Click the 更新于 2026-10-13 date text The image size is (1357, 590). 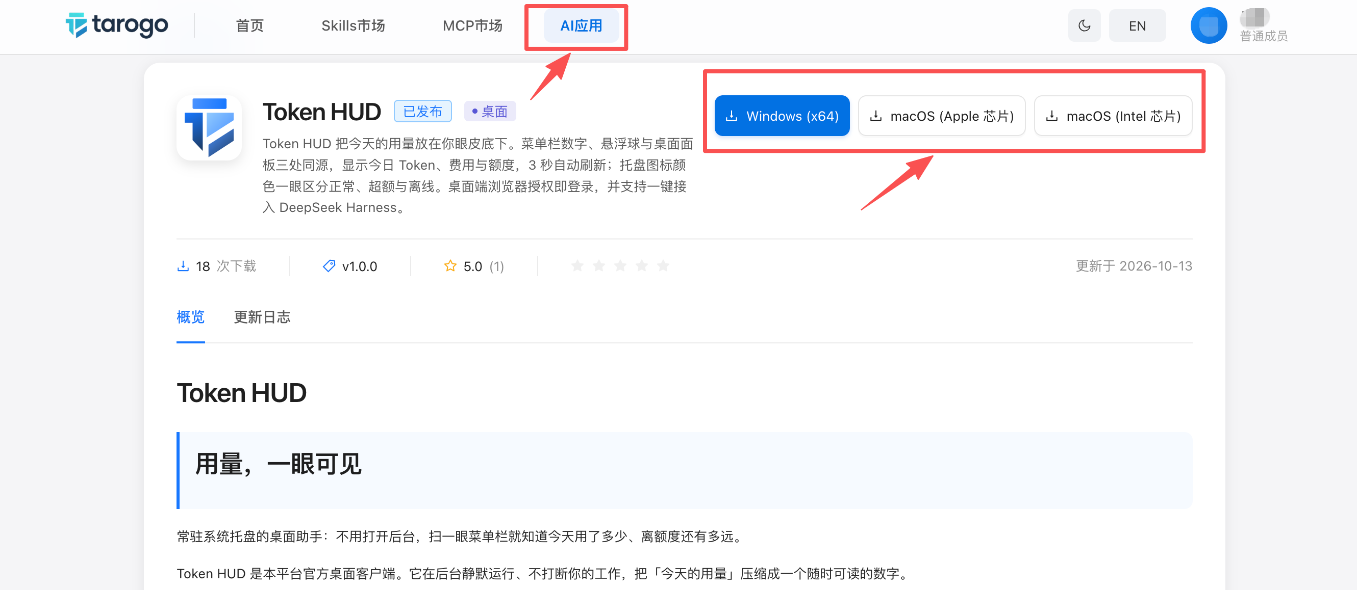click(1134, 266)
